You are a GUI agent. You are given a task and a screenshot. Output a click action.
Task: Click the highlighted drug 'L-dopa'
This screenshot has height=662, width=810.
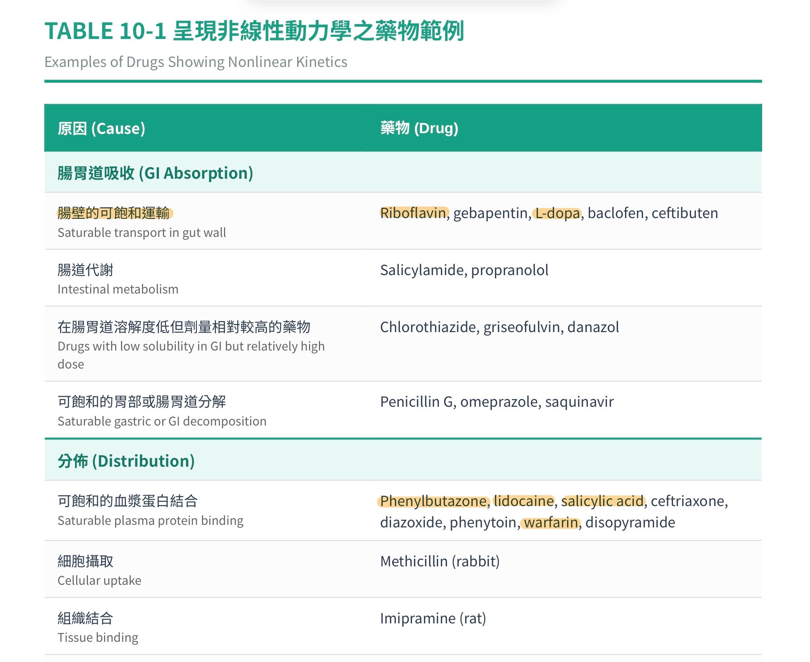point(558,213)
